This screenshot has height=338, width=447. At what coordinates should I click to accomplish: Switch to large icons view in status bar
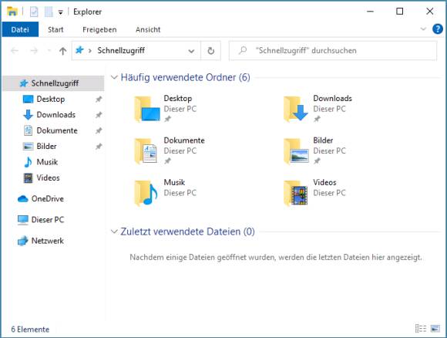(435, 329)
